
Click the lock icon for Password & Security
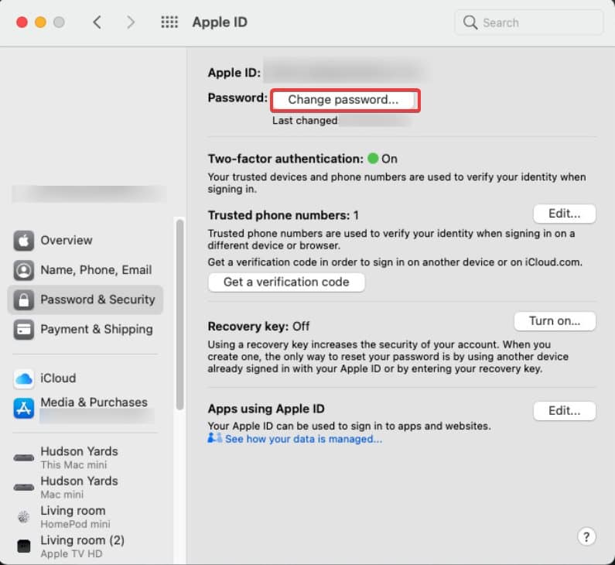coord(23,300)
